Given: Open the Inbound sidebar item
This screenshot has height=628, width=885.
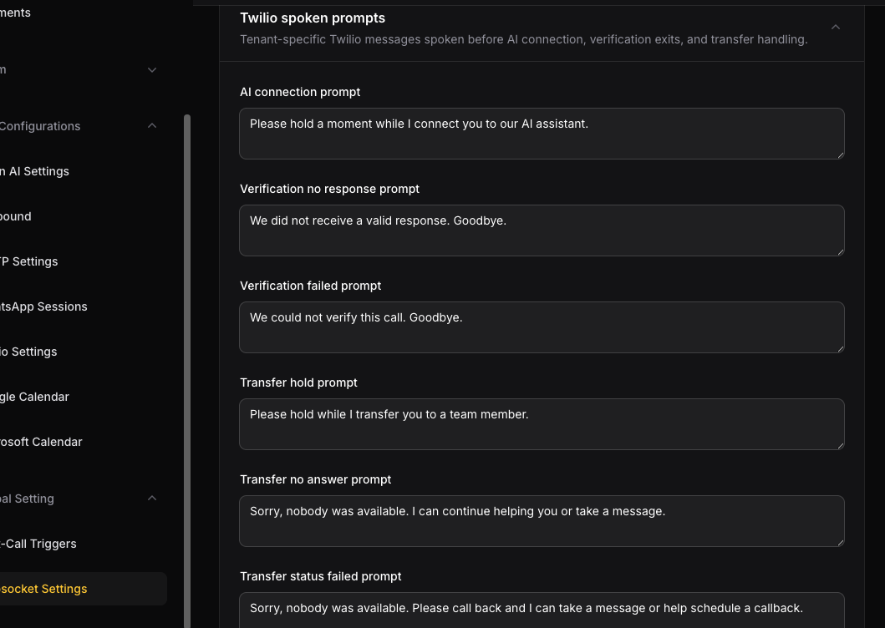Looking at the screenshot, I should coord(15,216).
